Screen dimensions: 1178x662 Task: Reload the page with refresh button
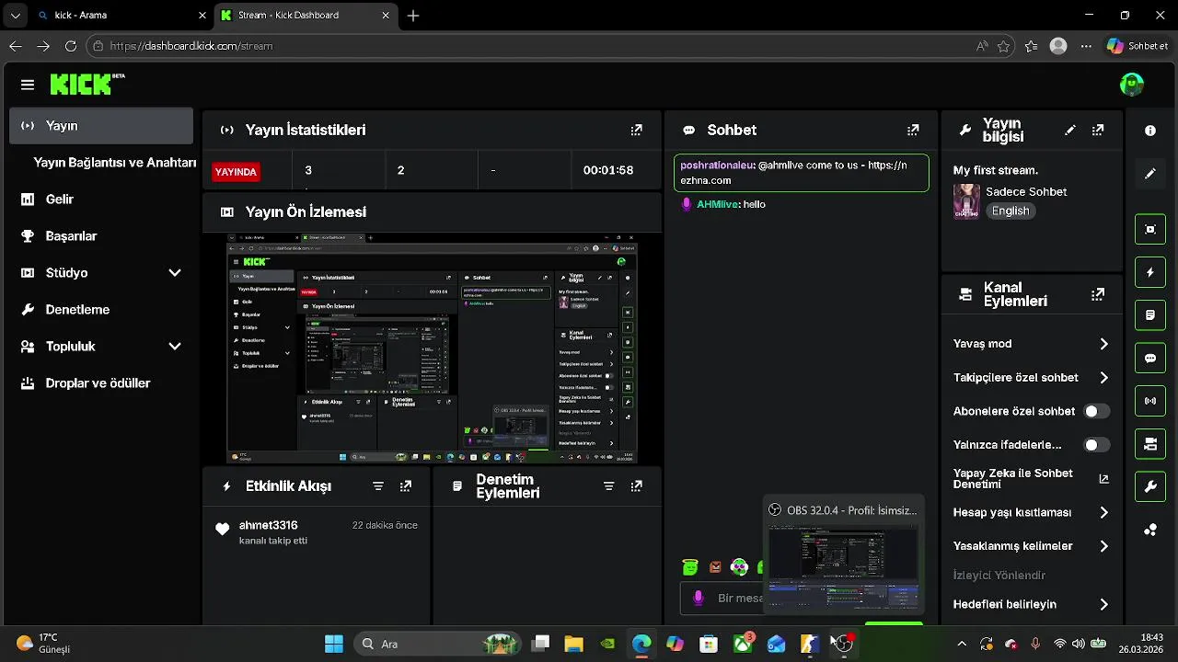71,46
